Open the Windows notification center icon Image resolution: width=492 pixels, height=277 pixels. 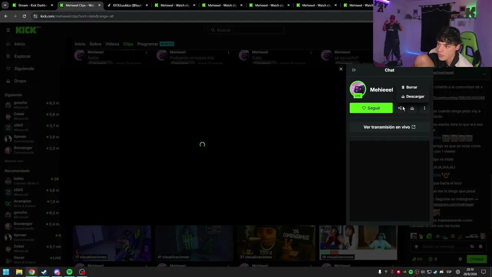point(484,272)
